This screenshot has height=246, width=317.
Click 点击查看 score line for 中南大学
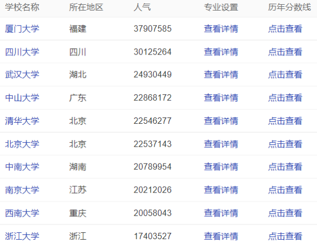pos(285,167)
